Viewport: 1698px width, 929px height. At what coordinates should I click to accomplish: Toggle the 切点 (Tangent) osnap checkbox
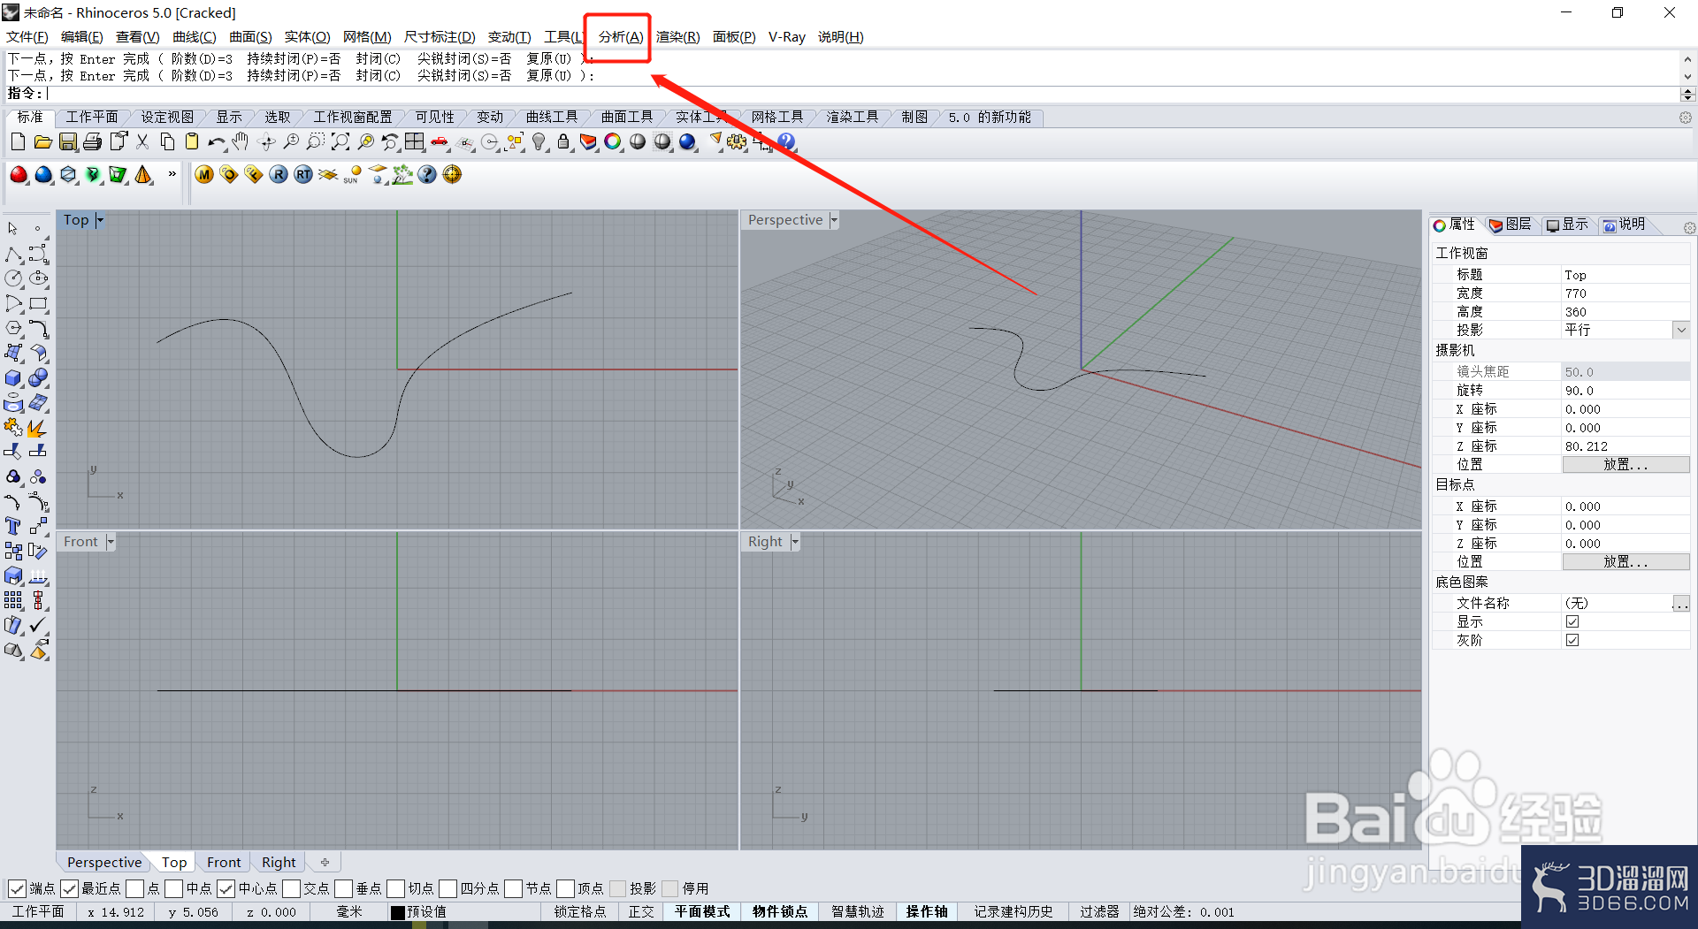395,888
